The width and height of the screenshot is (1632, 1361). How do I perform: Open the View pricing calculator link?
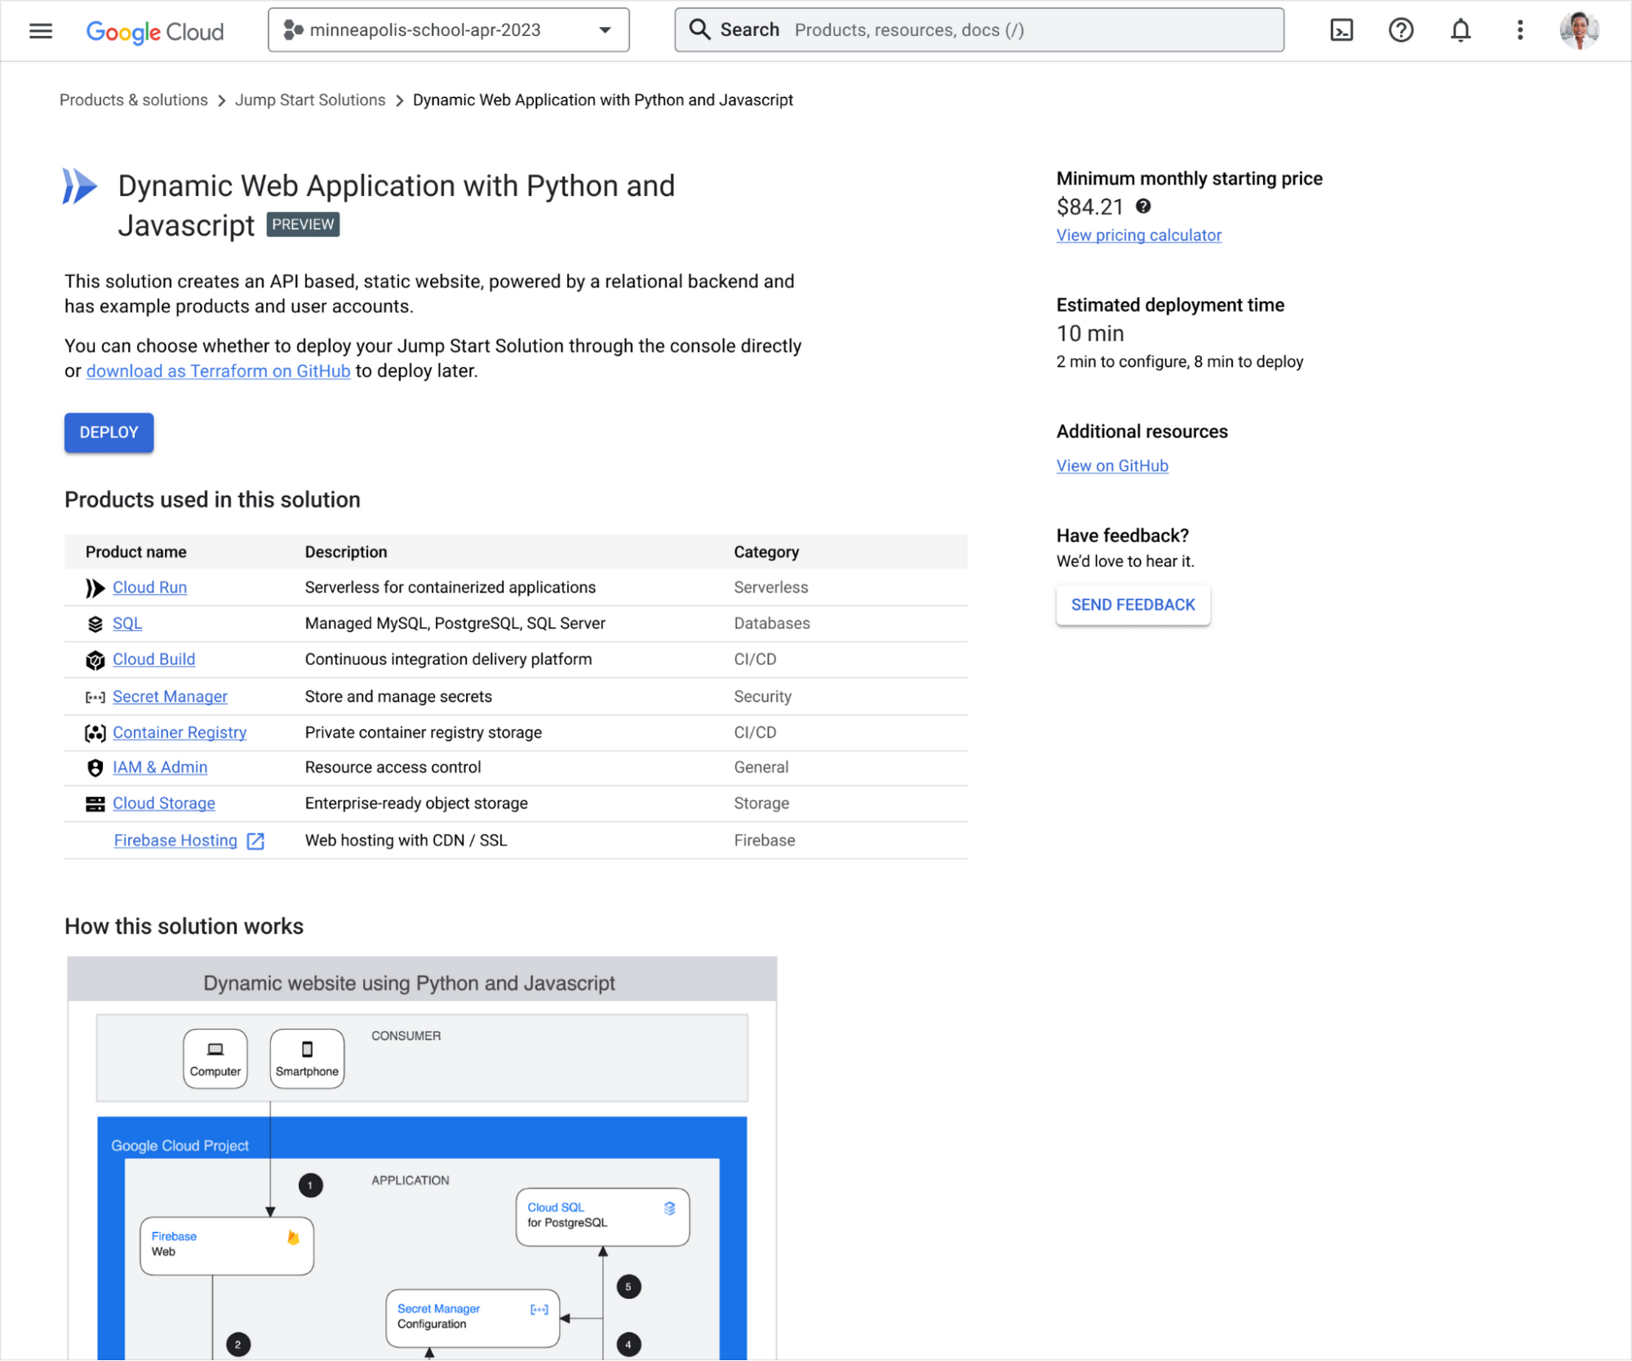pyautogui.click(x=1138, y=234)
